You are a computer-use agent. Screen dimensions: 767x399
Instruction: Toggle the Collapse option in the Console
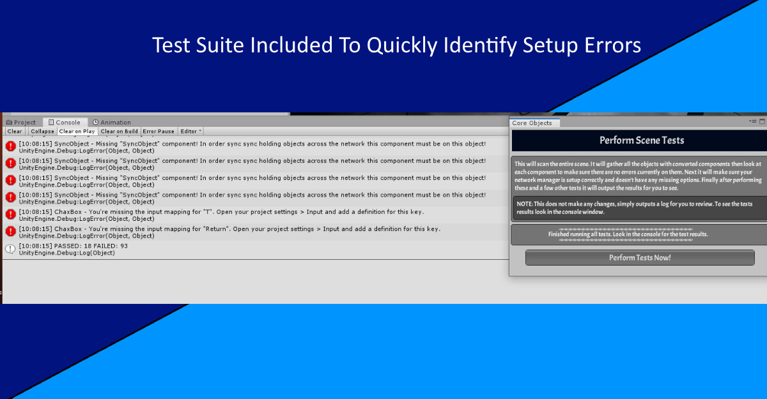point(42,132)
